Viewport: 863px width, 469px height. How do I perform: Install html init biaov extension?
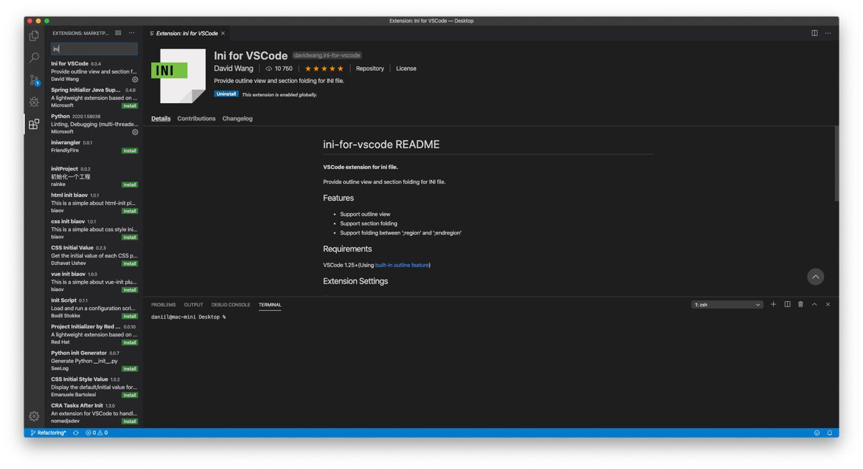pyautogui.click(x=129, y=211)
